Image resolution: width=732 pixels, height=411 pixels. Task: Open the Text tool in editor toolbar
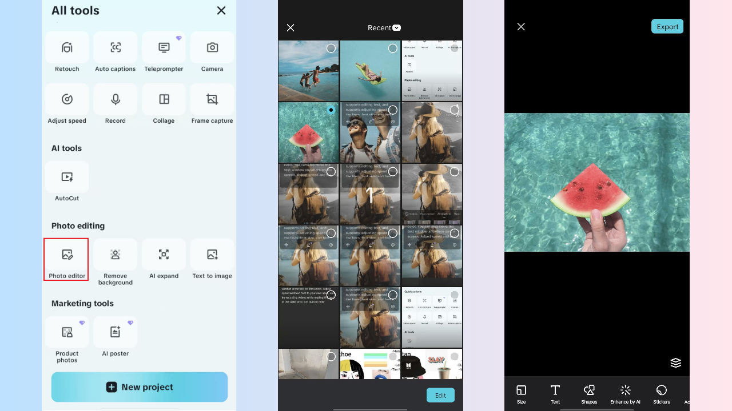coord(555,394)
